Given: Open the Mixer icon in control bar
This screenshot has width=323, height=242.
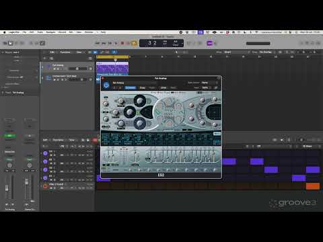Looking at the screenshot, I should 37,43.
